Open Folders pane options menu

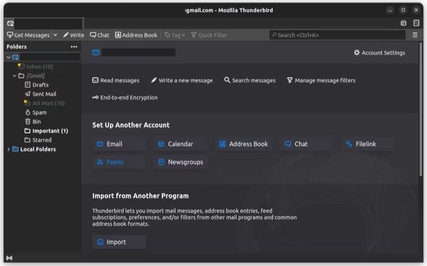[74, 46]
